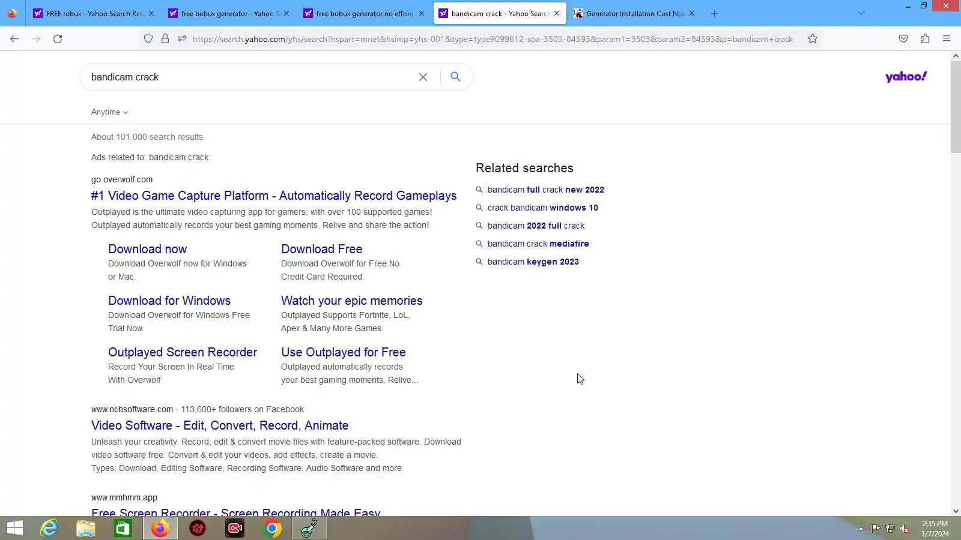Open Watch your epic memories link
961x540 pixels.
[351, 301]
